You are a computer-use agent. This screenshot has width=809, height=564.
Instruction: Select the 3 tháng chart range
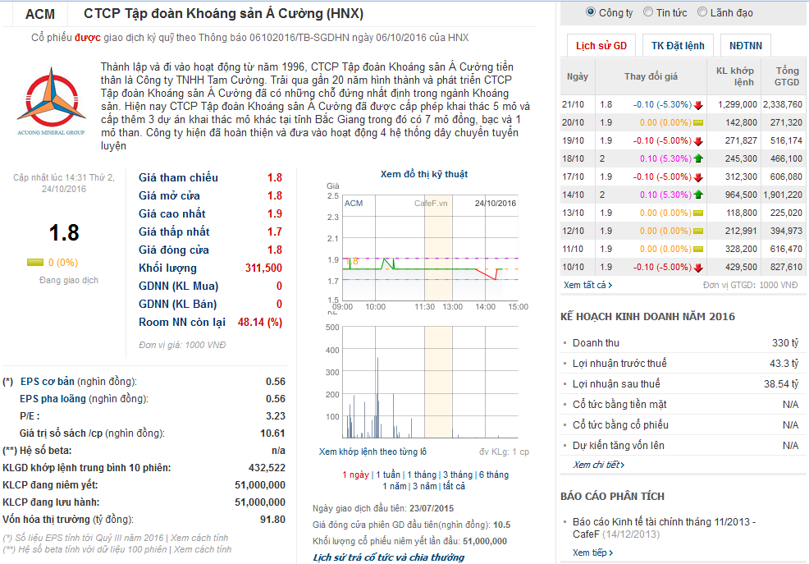click(x=458, y=475)
